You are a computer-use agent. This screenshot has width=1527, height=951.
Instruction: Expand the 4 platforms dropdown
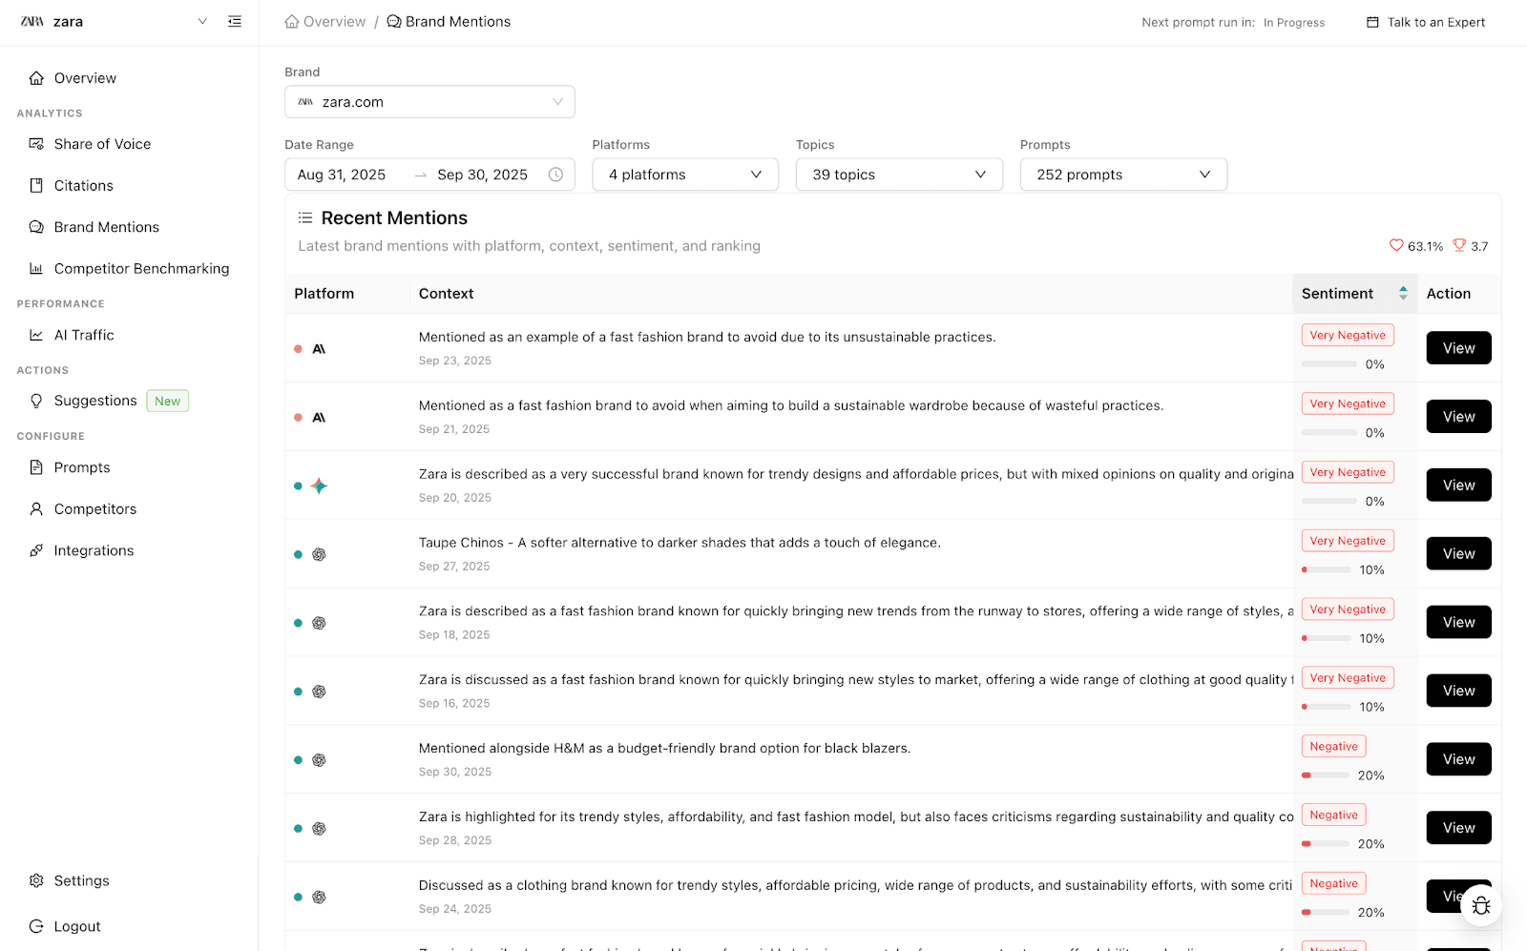[x=685, y=175]
